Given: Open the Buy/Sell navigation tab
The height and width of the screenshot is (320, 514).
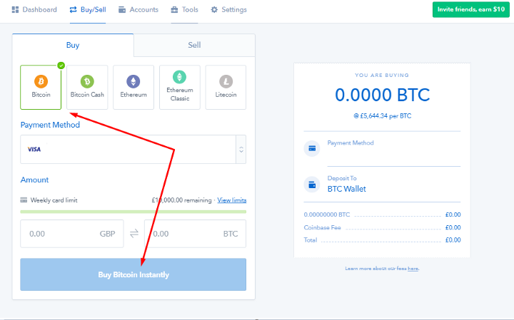Looking at the screenshot, I should tap(88, 10).
